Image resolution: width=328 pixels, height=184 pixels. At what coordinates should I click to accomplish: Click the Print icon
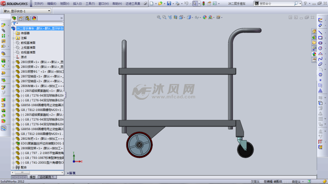click(177, 3)
